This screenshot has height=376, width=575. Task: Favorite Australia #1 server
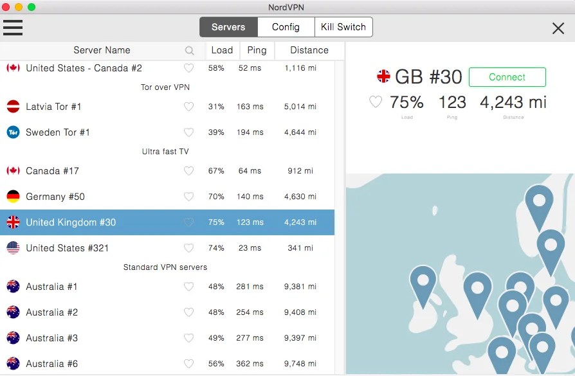pos(188,286)
